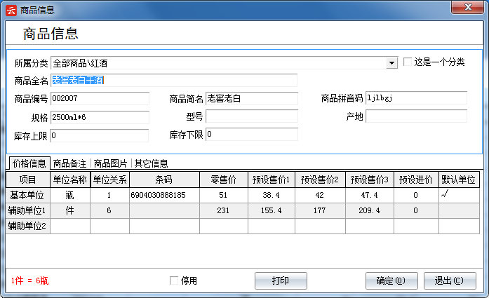489x298 pixels.
Task: Confirm with the 确定 button
Action: pos(391,280)
